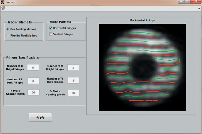This screenshot has width=202, height=134.
Task: Select the Box Selecting Method radio button
Action: point(8,29)
